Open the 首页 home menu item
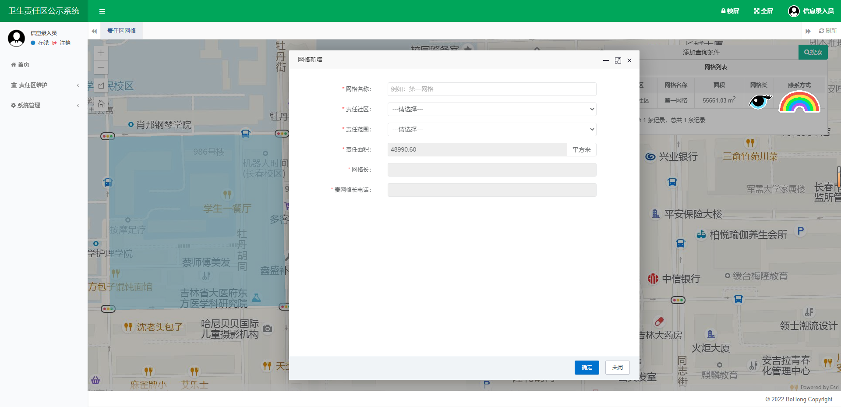The image size is (841, 407). [x=20, y=64]
